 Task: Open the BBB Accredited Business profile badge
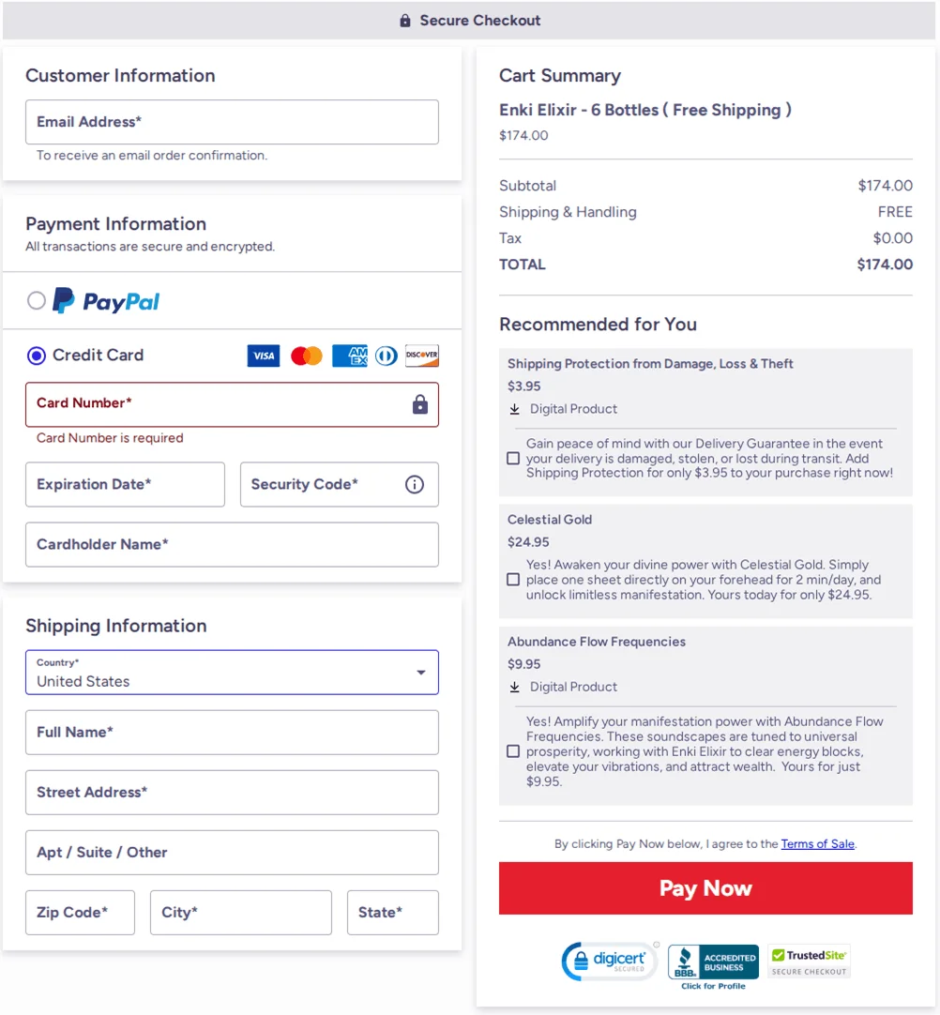click(713, 967)
